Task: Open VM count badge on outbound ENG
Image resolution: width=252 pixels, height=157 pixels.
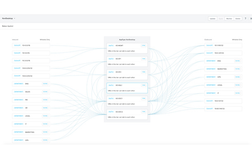Action: 238,61
